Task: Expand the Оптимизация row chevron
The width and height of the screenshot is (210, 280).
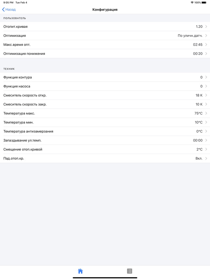Action: [x=206, y=36]
